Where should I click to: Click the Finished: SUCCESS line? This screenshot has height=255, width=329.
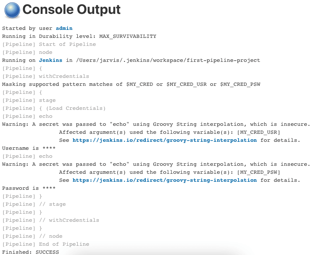[x=31, y=252]
